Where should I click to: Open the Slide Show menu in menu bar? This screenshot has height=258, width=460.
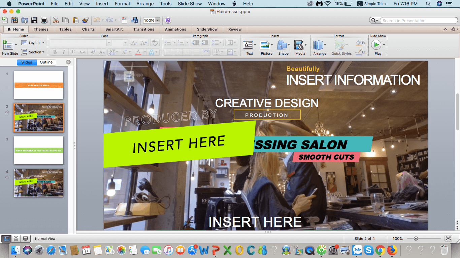point(190,4)
